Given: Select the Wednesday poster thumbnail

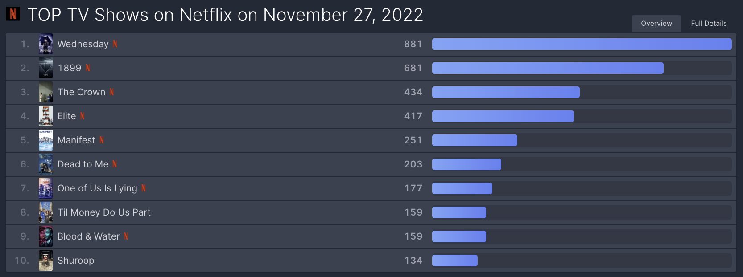Looking at the screenshot, I should click(45, 44).
